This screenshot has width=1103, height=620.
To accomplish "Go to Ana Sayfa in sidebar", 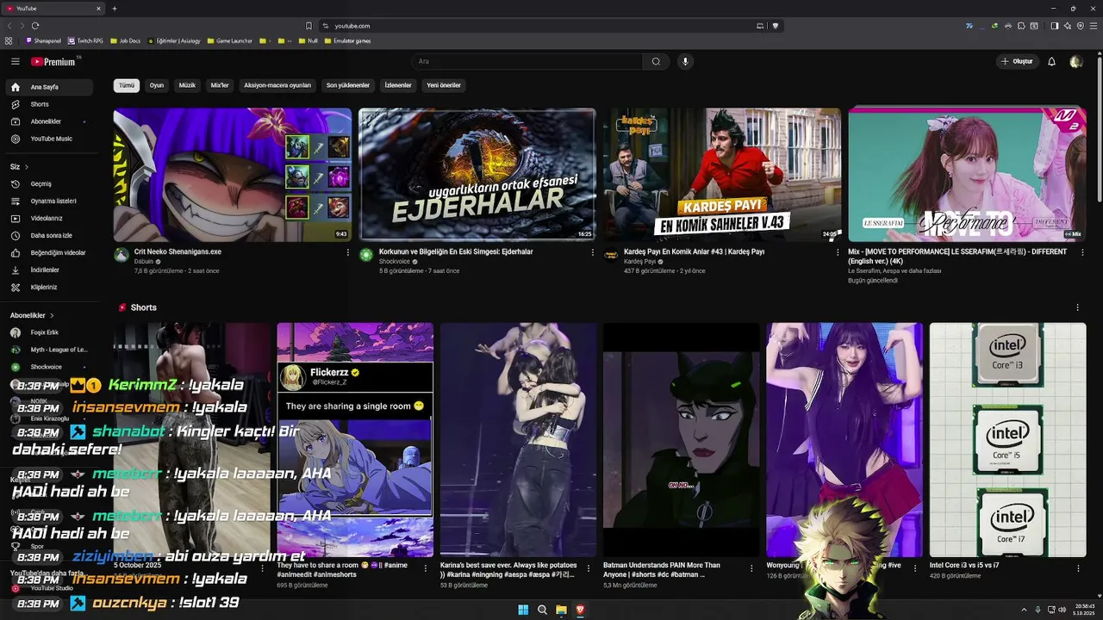I will point(48,87).
